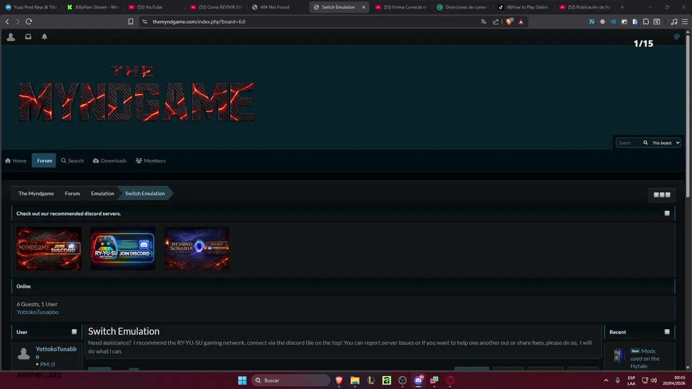Switch to the 'How to Play Online' TikTok tab

click(523, 7)
